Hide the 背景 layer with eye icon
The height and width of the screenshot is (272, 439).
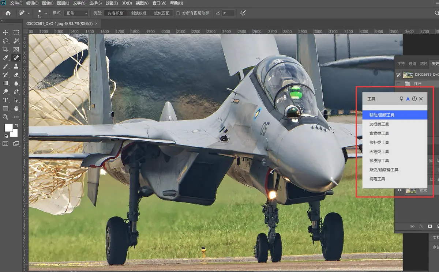399,190
